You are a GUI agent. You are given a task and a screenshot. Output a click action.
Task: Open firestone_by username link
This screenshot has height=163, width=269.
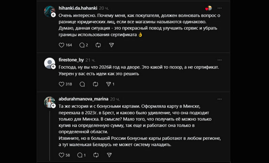pyautogui.click(x=71, y=60)
